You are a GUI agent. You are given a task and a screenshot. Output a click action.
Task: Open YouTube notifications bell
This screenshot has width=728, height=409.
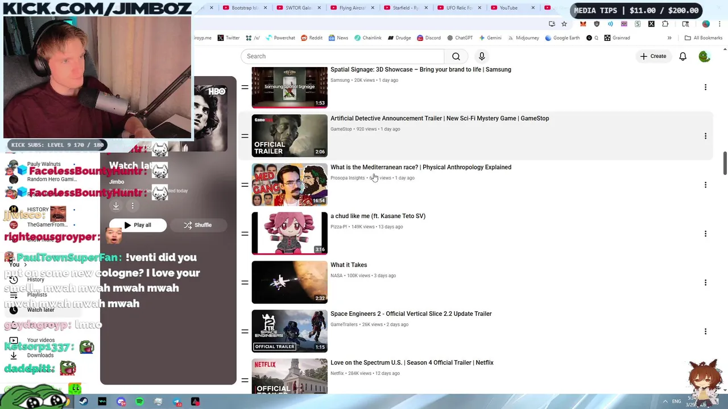coord(682,56)
